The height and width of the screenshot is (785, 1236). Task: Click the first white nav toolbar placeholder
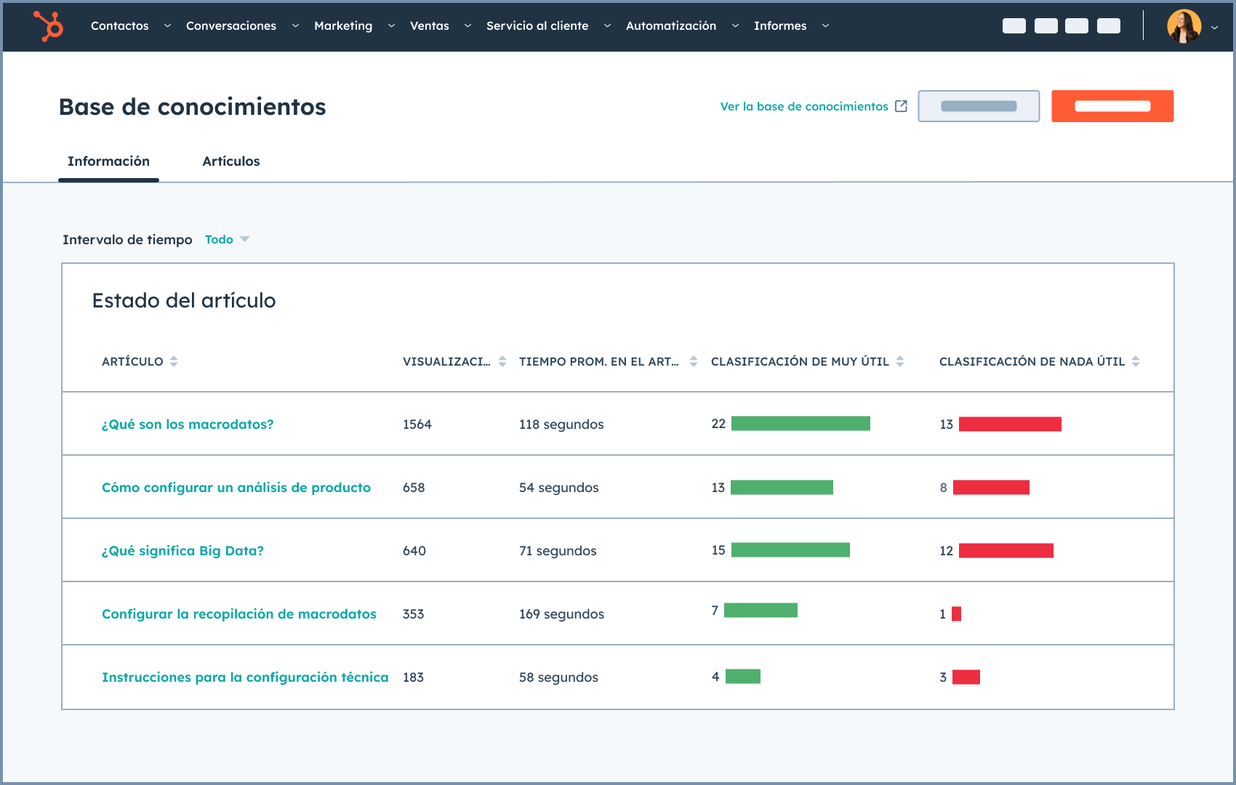(1014, 26)
